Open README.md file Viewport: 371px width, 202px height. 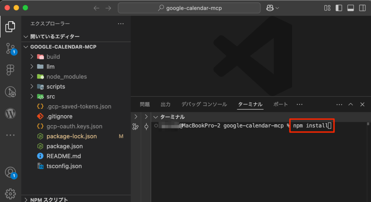click(x=63, y=156)
